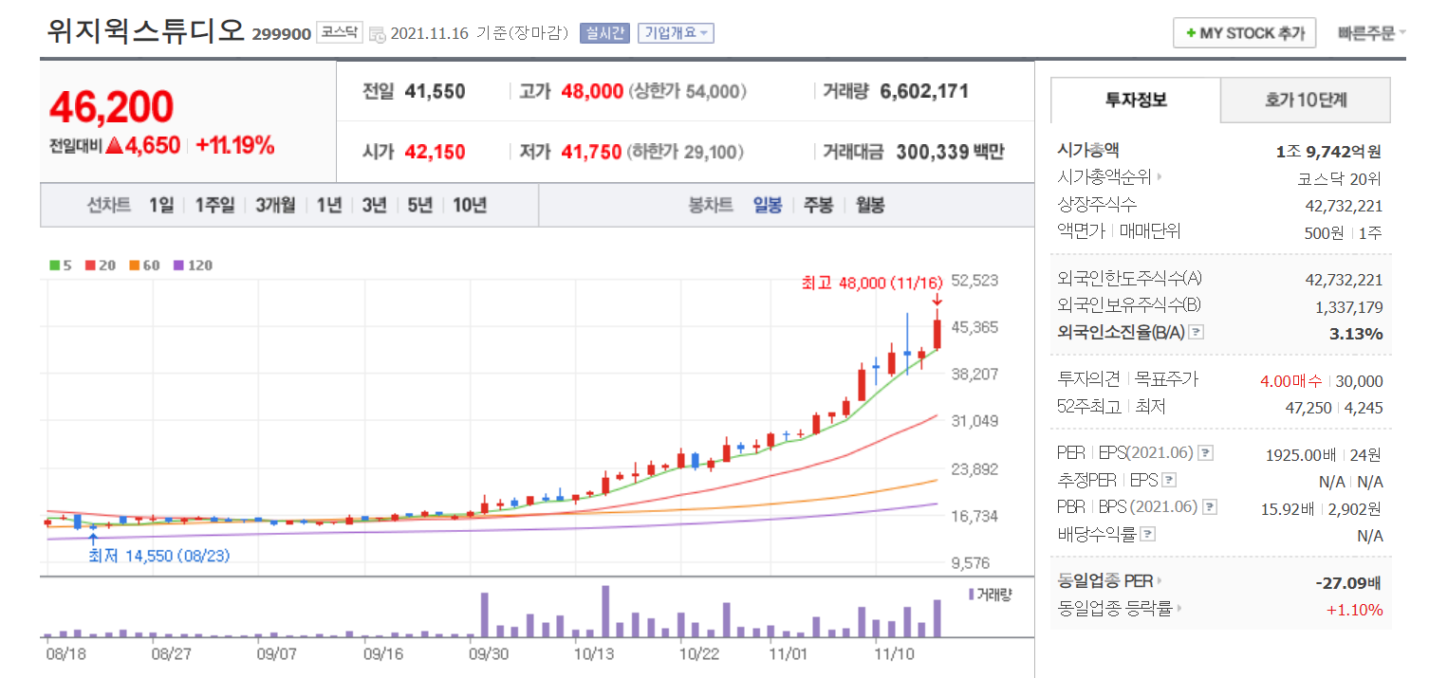Click the 상장주식수 value 42,732,221
1429x678 pixels.
point(1344,206)
